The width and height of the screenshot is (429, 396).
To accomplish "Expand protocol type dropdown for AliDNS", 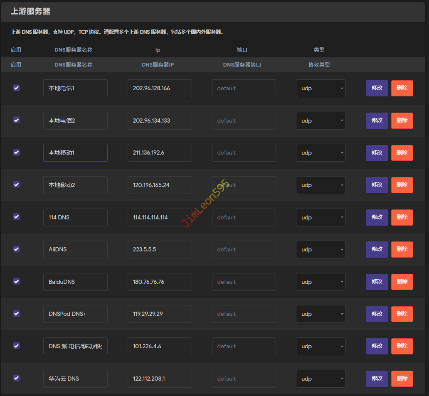I will [x=321, y=250].
